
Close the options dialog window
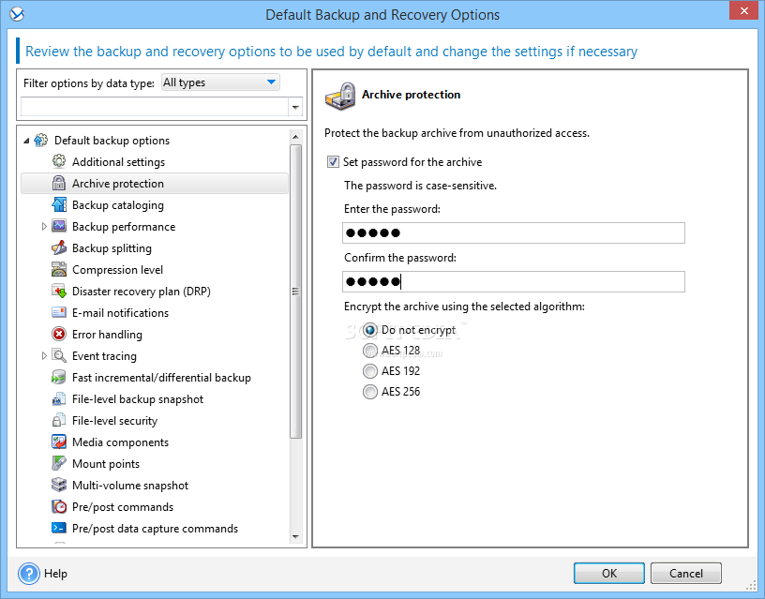744,10
